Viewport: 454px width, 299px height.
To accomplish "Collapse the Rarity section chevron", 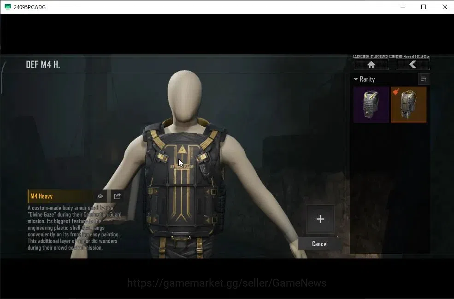I will coord(356,79).
